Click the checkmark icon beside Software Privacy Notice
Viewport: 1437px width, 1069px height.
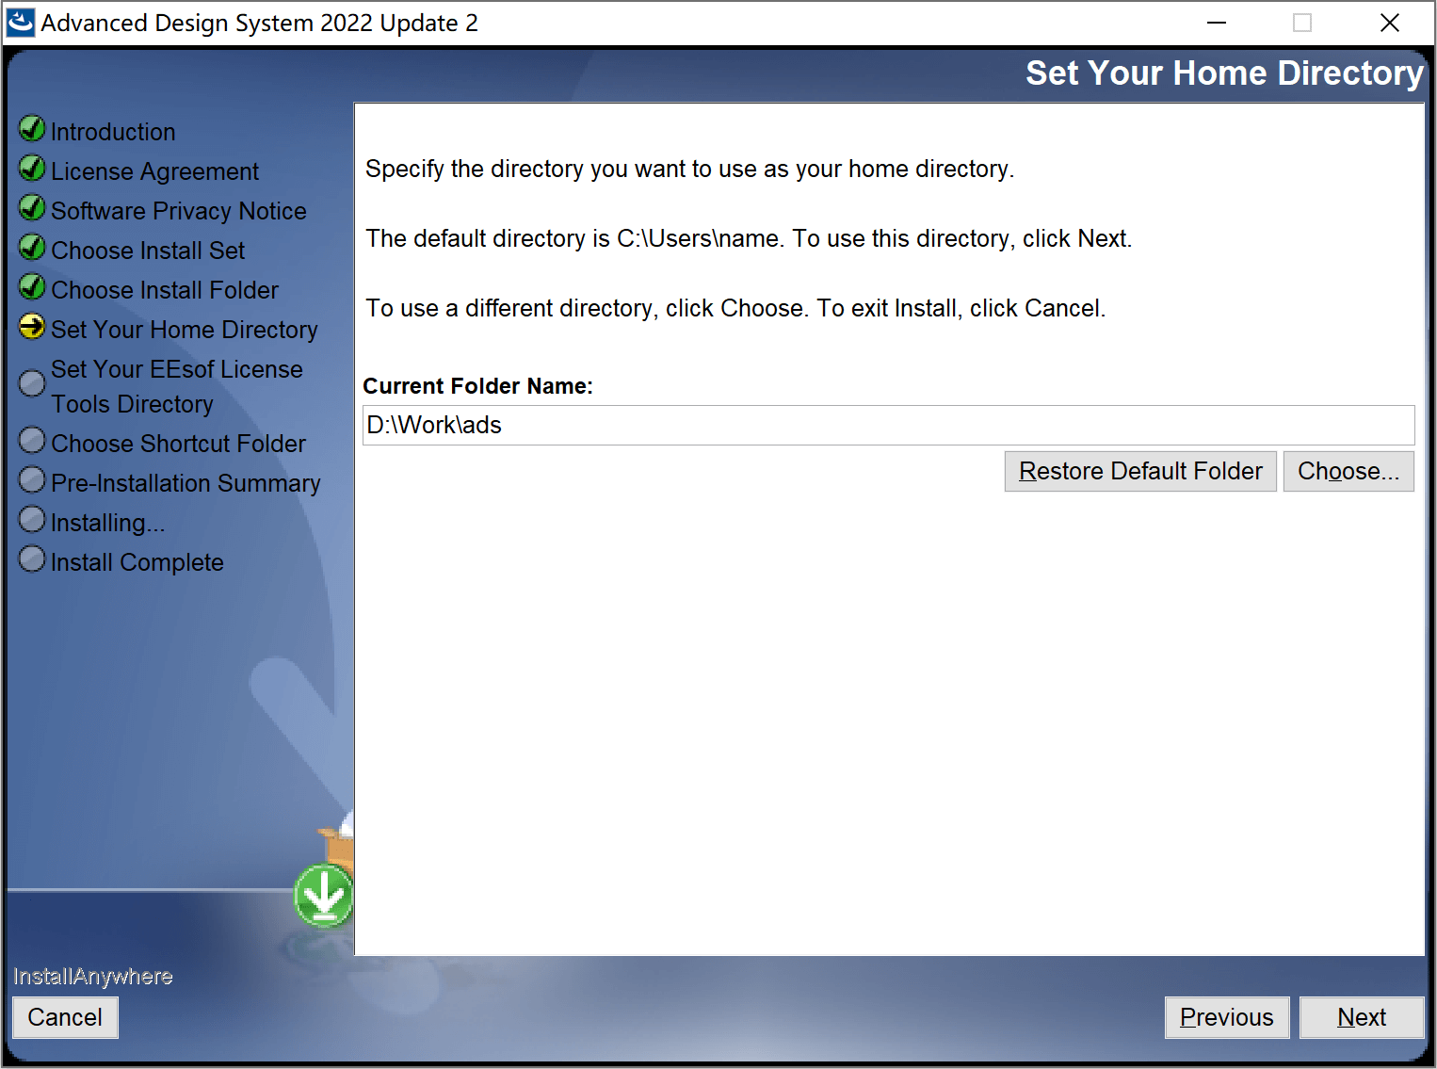point(32,207)
